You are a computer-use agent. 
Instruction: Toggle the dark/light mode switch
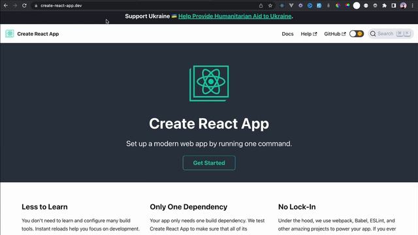[x=357, y=34]
